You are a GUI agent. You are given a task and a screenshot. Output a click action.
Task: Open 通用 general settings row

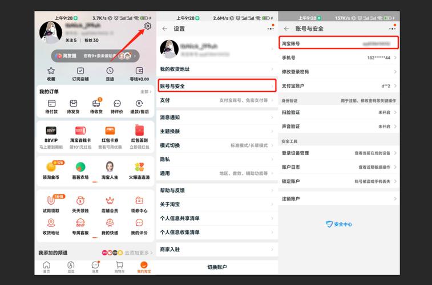tap(217, 173)
